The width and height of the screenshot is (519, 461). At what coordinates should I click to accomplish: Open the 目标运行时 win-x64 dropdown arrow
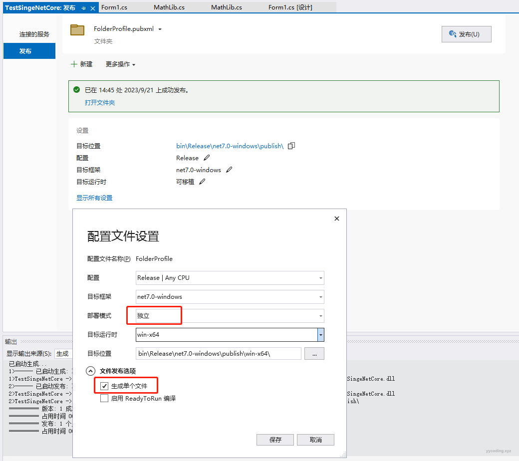click(x=321, y=334)
